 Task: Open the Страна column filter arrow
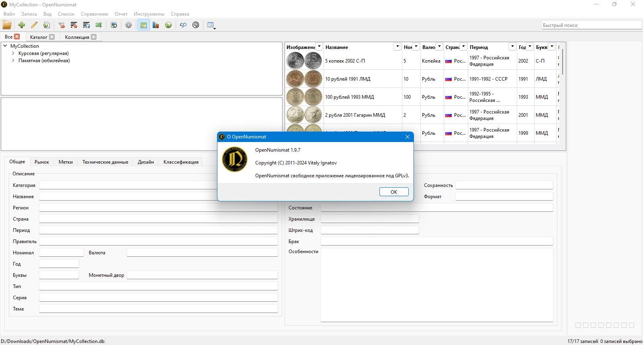[x=463, y=47]
